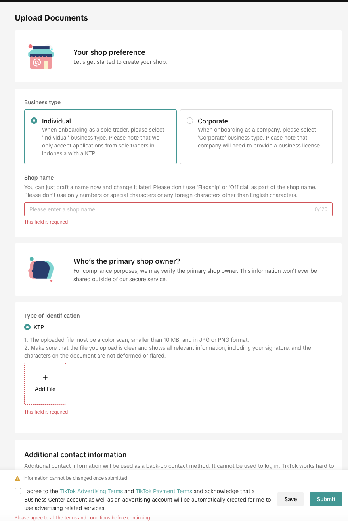
Task: Click the red terms agreement error message
Action: click(83, 518)
